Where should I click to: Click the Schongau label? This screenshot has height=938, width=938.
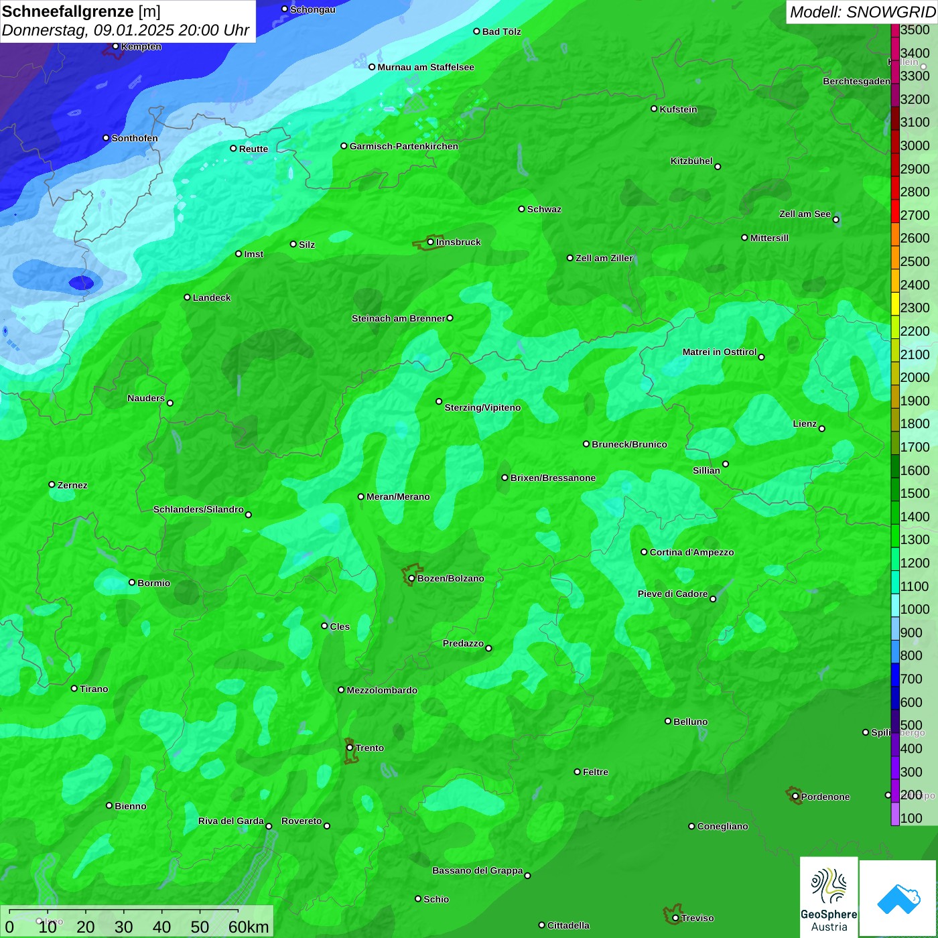312,9
